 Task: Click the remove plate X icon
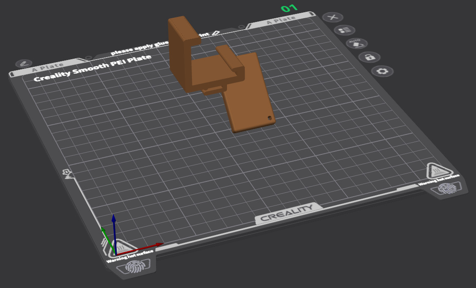[x=333, y=17]
